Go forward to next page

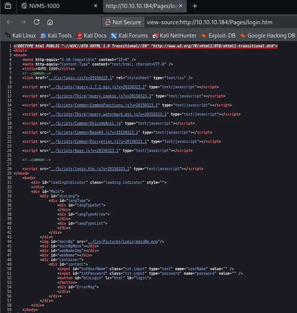[x=23, y=22]
